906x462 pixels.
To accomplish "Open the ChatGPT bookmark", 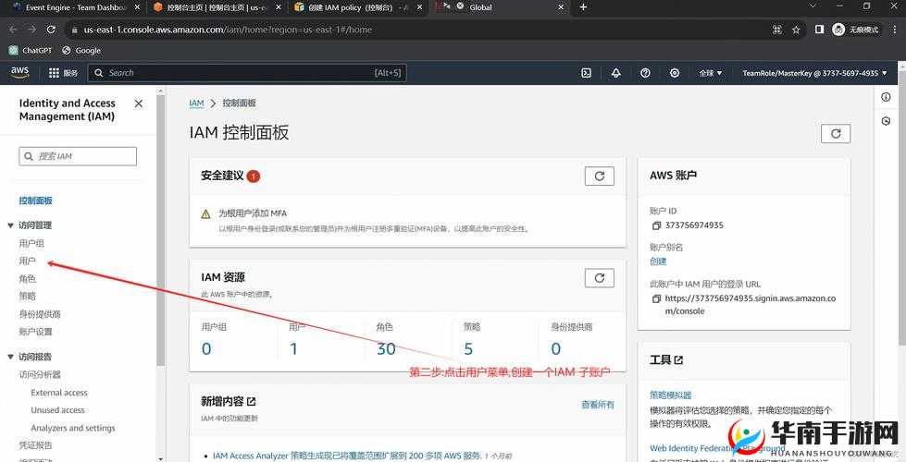I will (31, 51).
